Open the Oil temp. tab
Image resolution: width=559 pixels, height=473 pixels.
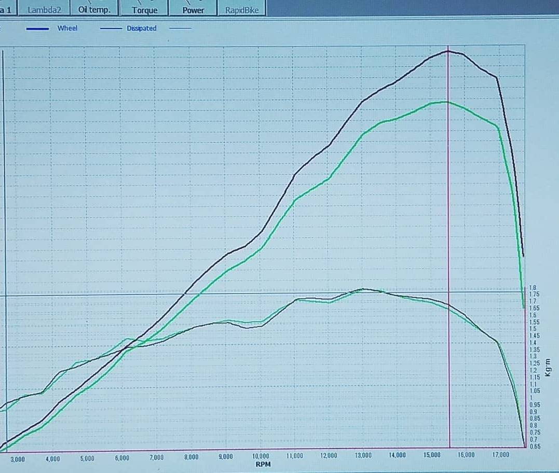coord(94,9)
